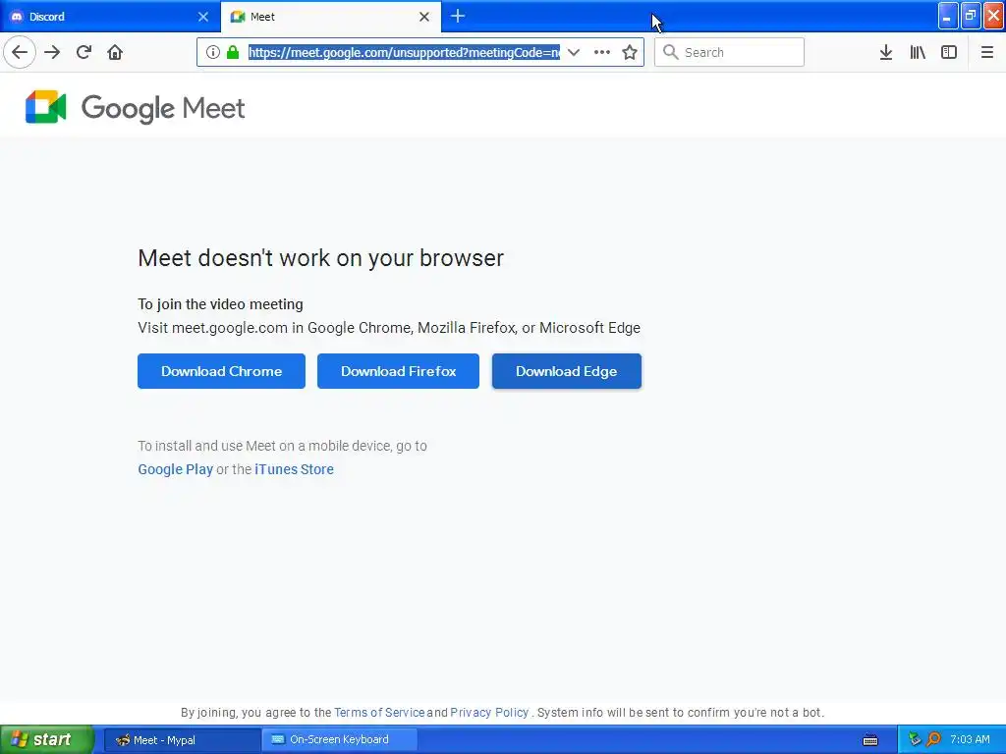Go back to the previous page
This screenshot has width=1006, height=754.
tap(20, 53)
